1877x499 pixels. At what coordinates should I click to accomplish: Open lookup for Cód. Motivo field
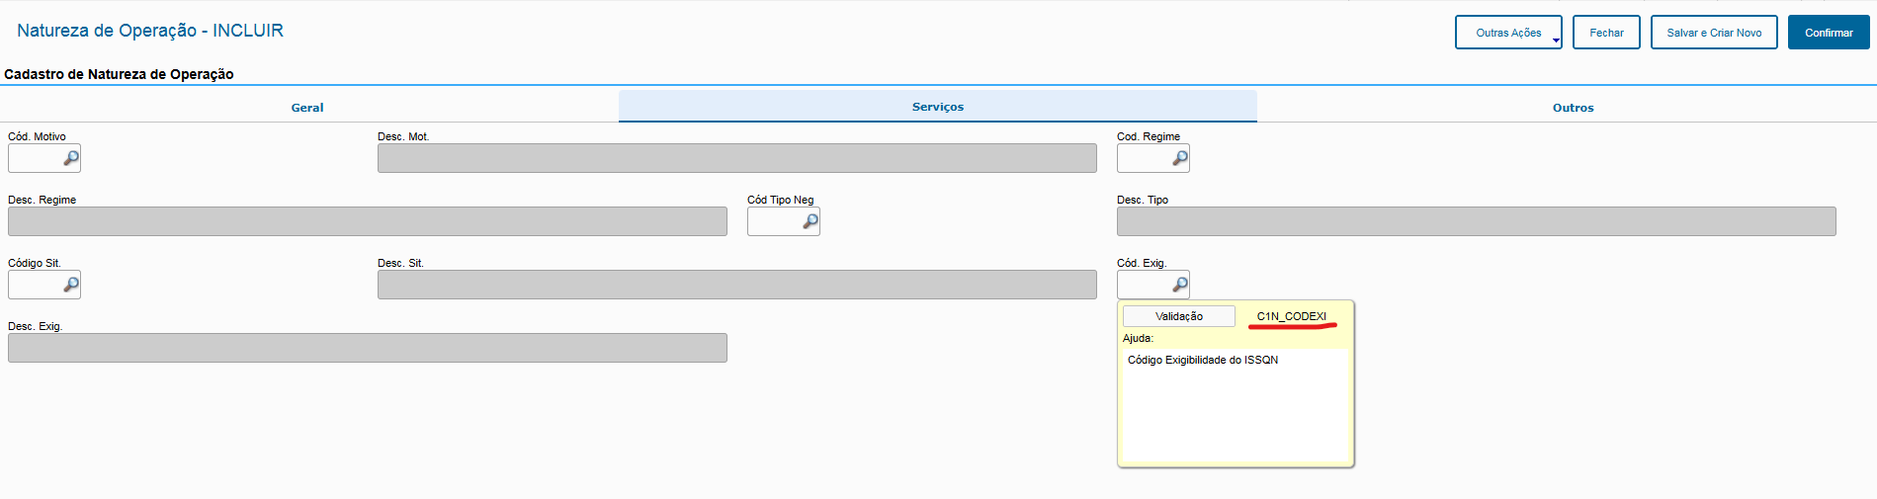click(x=71, y=158)
